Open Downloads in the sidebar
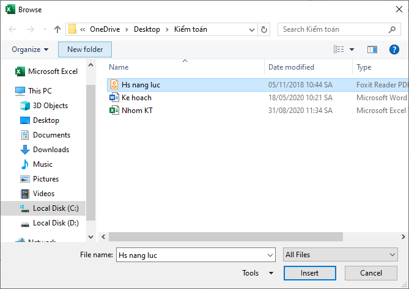The image size is (409, 289). coord(45,150)
